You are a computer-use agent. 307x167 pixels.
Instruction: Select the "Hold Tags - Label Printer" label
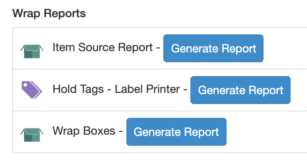coord(116,89)
